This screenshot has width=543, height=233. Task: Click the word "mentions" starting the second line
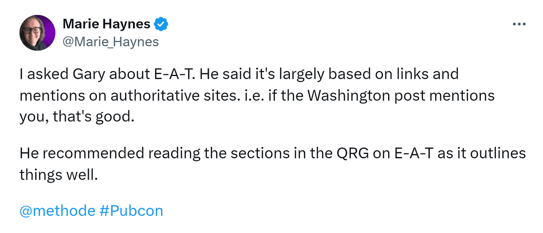[x=51, y=95]
